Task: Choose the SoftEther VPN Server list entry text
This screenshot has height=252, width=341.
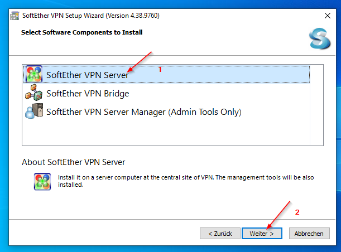Action: tap(88, 75)
